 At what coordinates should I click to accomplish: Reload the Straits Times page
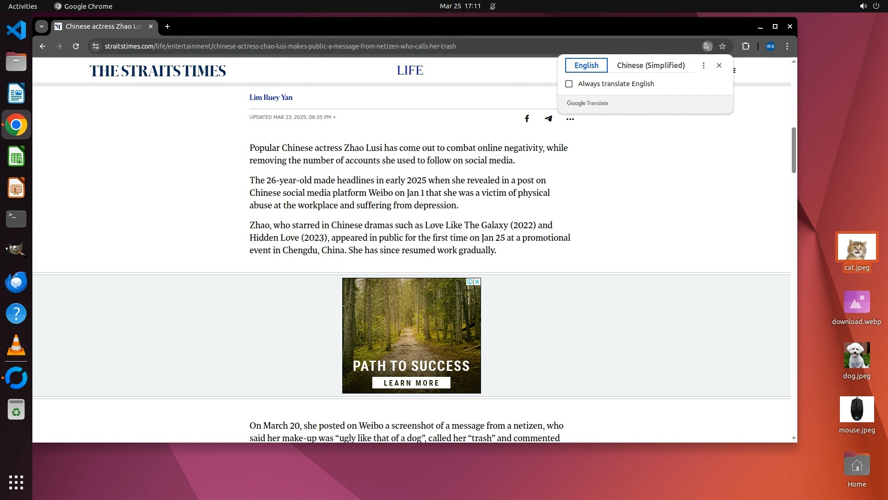pos(76,46)
